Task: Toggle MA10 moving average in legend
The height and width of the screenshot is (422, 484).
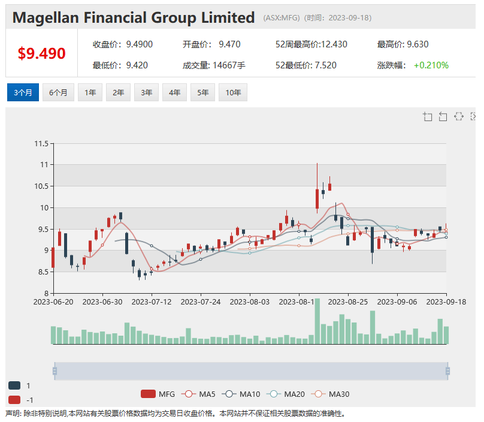Action: 242,394
